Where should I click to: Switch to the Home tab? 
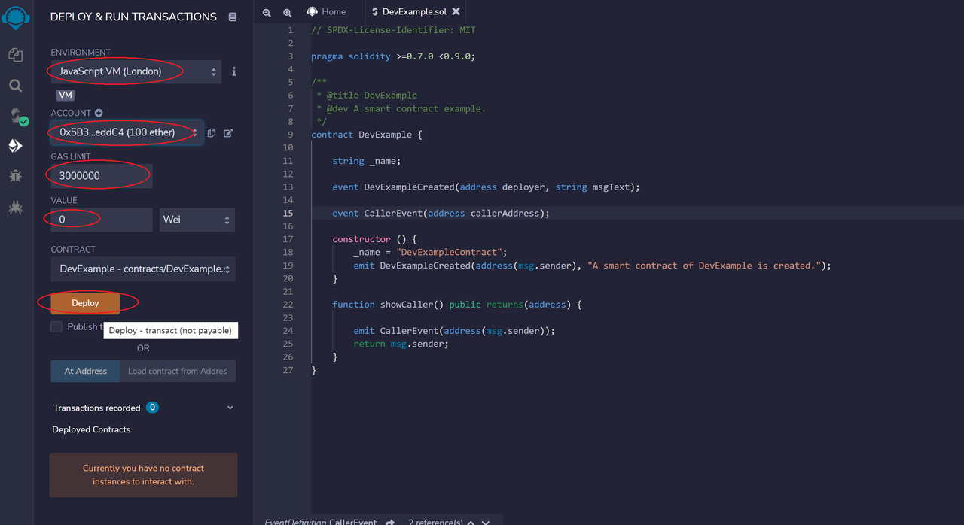click(x=327, y=11)
